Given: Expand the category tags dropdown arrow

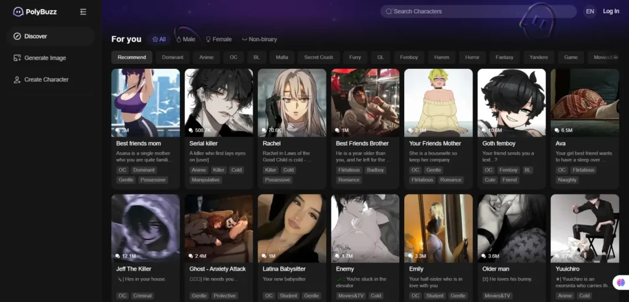Looking at the screenshot, I should coord(615,57).
